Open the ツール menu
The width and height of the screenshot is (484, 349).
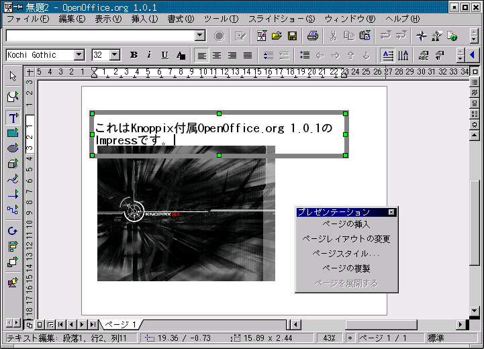(221, 19)
